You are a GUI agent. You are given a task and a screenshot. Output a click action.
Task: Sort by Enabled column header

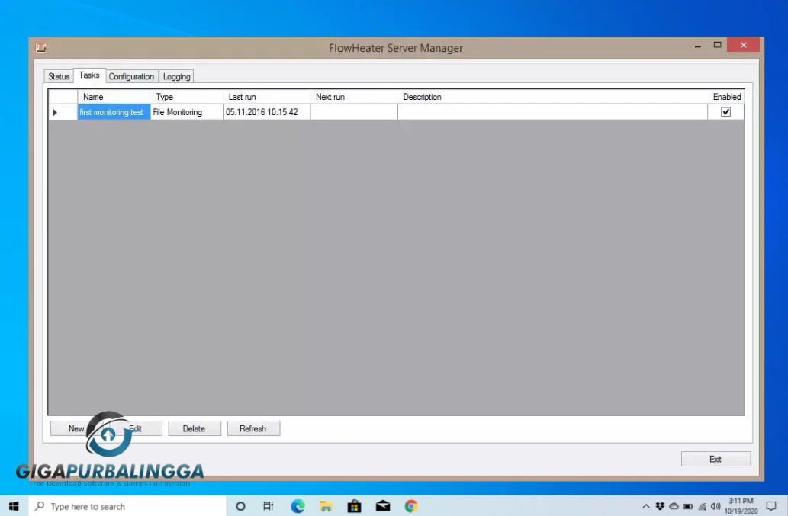pyautogui.click(x=726, y=97)
